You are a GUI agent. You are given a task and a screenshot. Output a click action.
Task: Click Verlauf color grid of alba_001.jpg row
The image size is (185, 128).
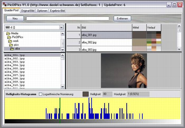[154, 35]
